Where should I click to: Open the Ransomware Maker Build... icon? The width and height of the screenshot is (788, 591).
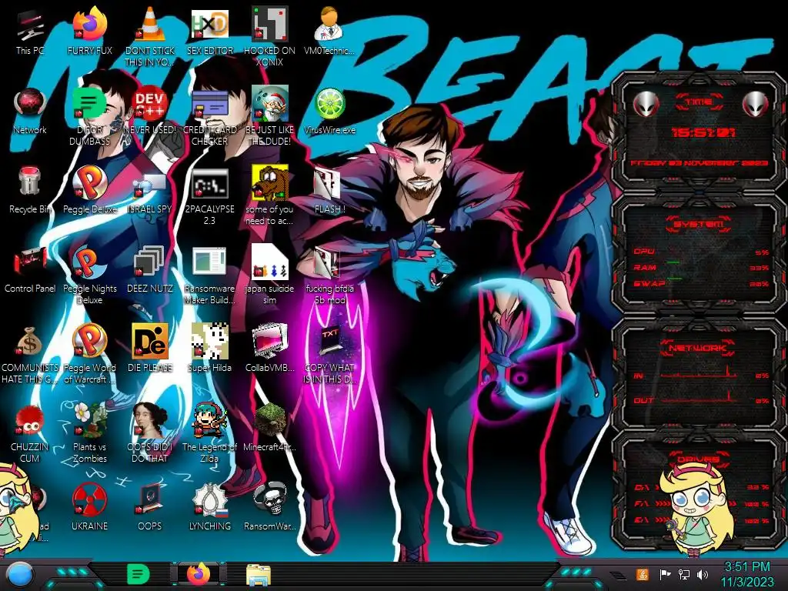pyautogui.click(x=209, y=262)
